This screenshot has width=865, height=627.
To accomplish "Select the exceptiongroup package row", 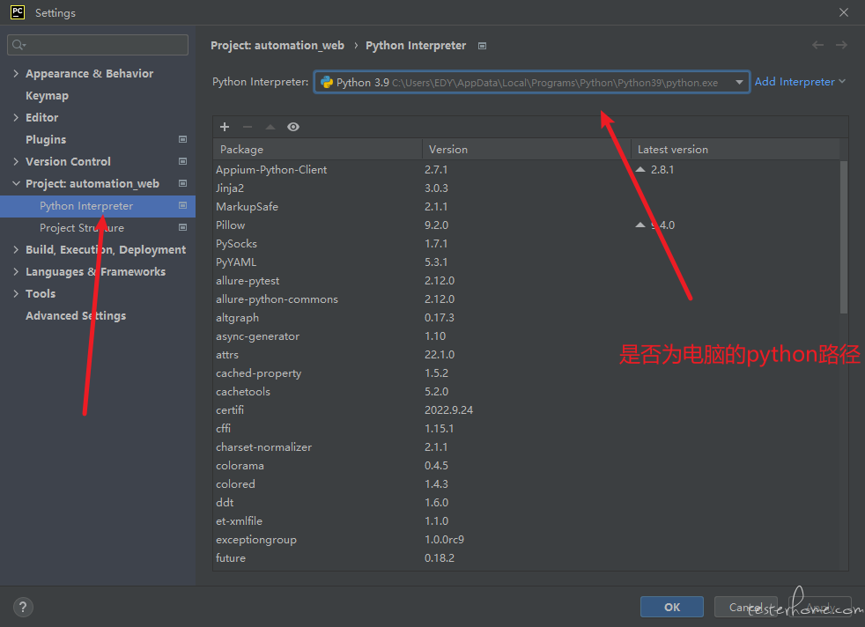I will pos(527,539).
